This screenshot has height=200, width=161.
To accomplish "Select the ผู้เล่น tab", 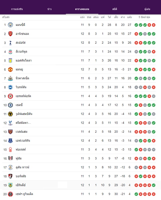I will [x=147, y=9].
